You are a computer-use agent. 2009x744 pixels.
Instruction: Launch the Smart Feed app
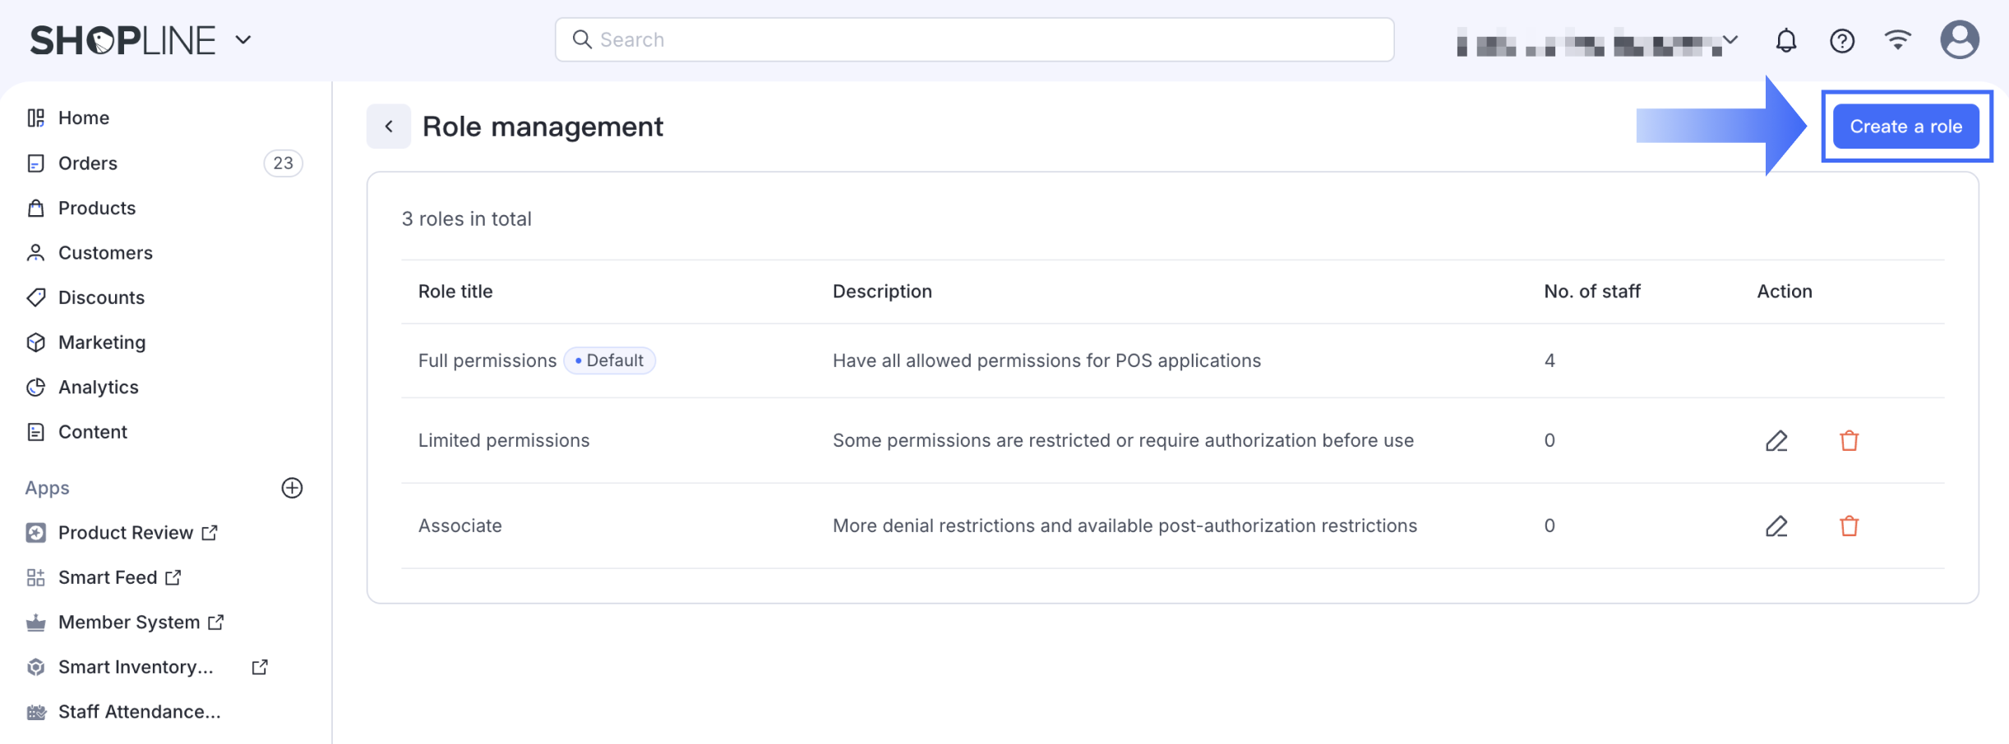coord(108,577)
